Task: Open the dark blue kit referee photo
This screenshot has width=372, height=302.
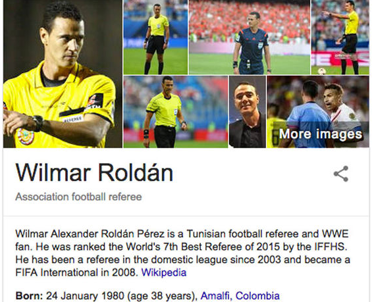Action: [x=250, y=38]
